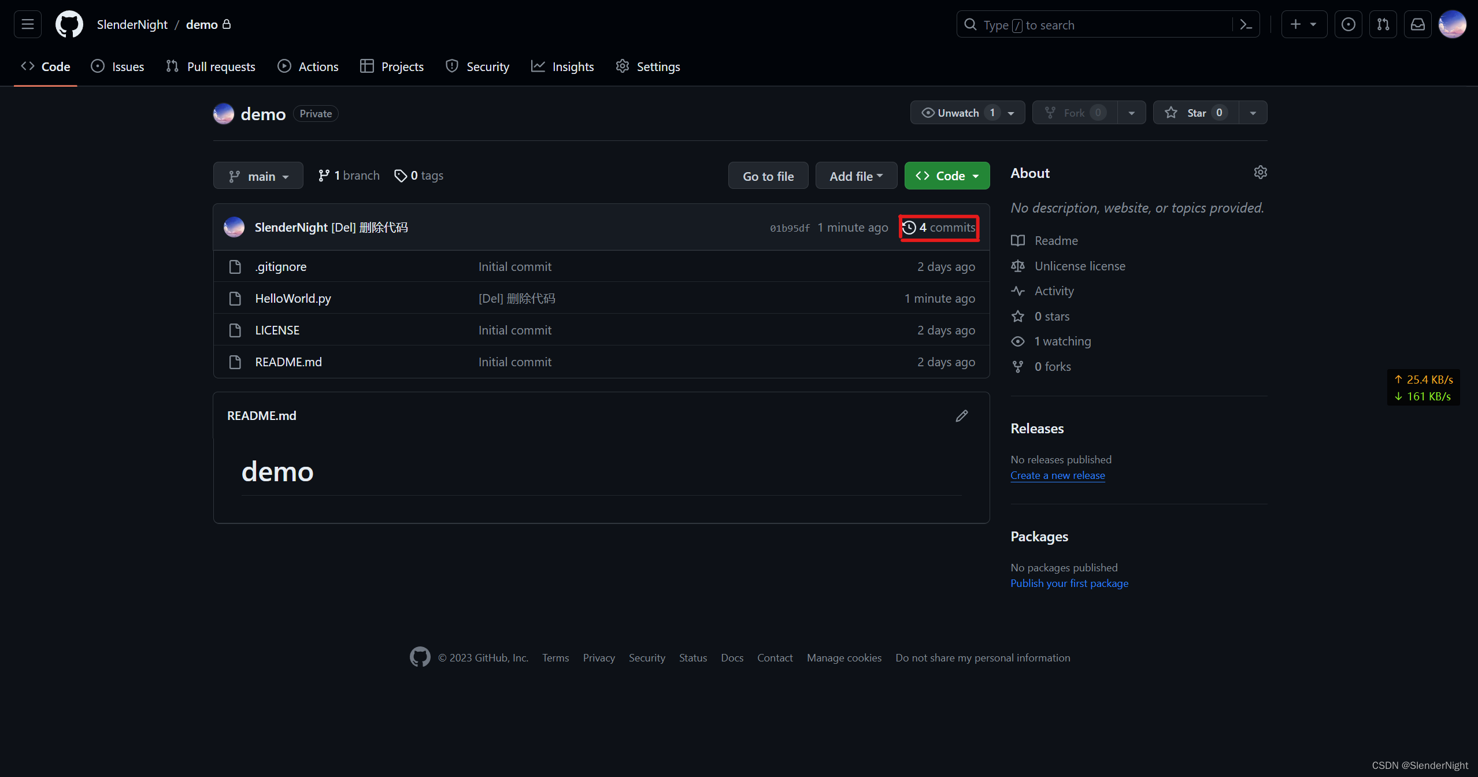Click the GitHub Octocat logo
Screen dimensions: 1478x777
[69, 24]
